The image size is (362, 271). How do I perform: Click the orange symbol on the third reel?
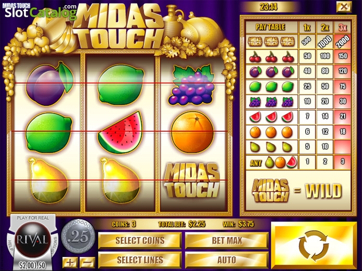pos(192,132)
